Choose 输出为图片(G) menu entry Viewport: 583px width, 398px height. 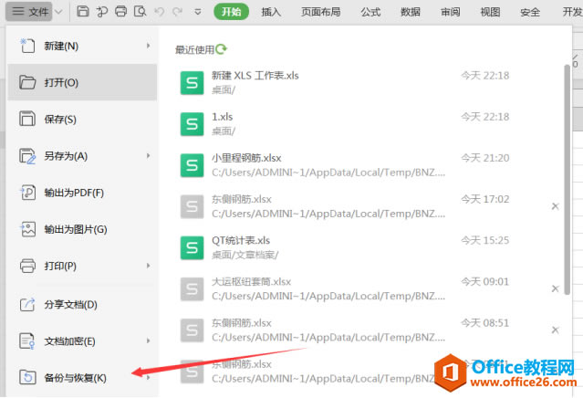tap(82, 229)
